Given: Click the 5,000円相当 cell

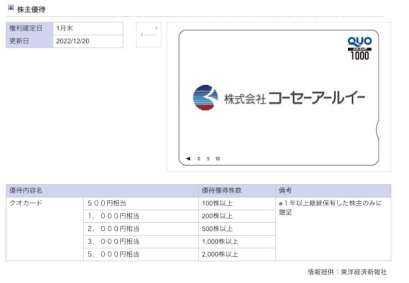Looking at the screenshot, I should click(x=141, y=254).
